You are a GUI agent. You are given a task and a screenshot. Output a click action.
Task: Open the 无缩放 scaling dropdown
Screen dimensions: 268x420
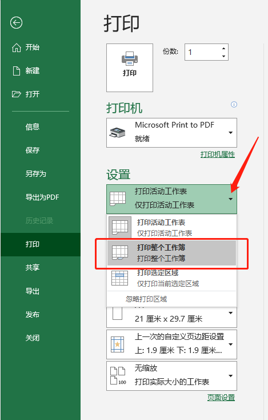[230, 376]
